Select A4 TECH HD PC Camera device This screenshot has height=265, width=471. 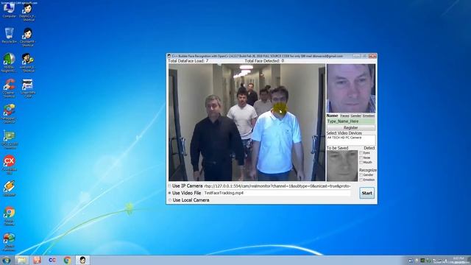pos(344,138)
